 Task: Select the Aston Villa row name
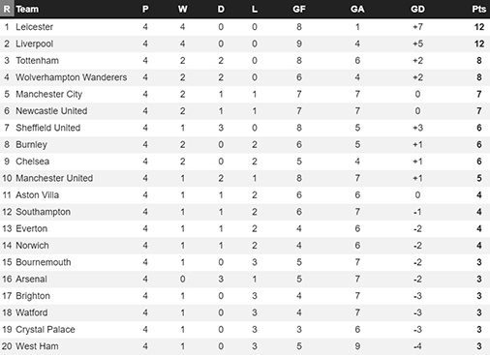click(37, 195)
